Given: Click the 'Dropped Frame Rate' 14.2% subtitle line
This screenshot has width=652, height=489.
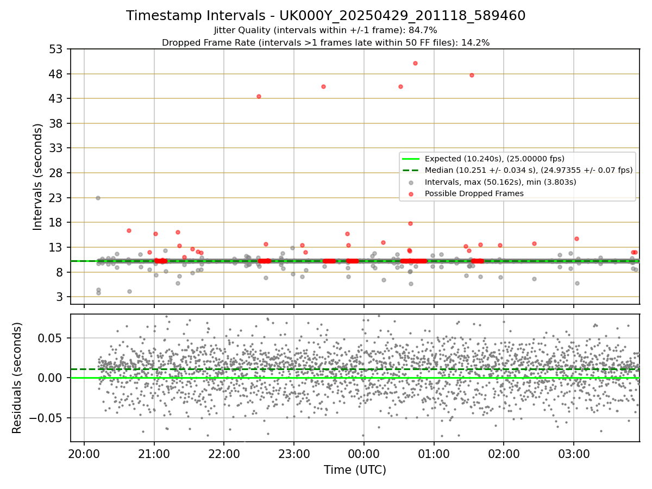Looking at the screenshot, I should coord(326,43).
